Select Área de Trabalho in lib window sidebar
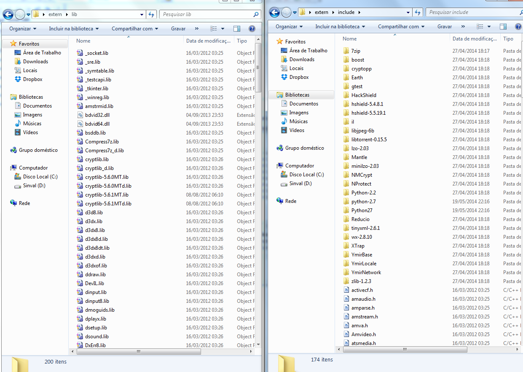The image size is (523, 372). 42,53
